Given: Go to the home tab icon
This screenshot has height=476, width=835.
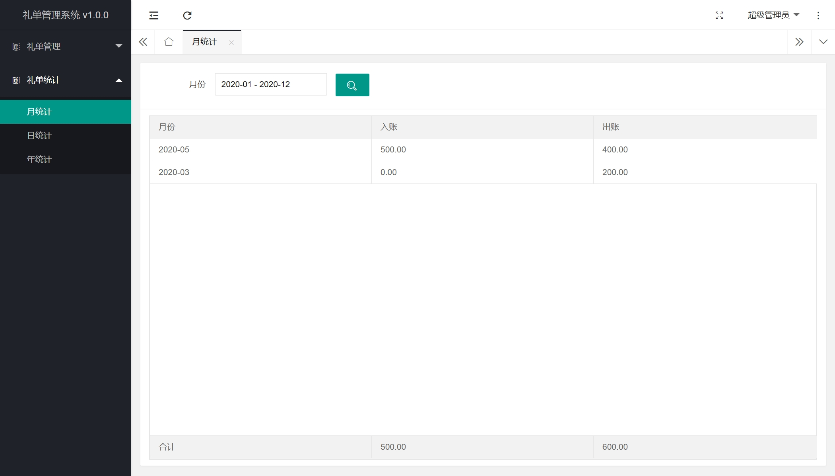Looking at the screenshot, I should click(169, 42).
